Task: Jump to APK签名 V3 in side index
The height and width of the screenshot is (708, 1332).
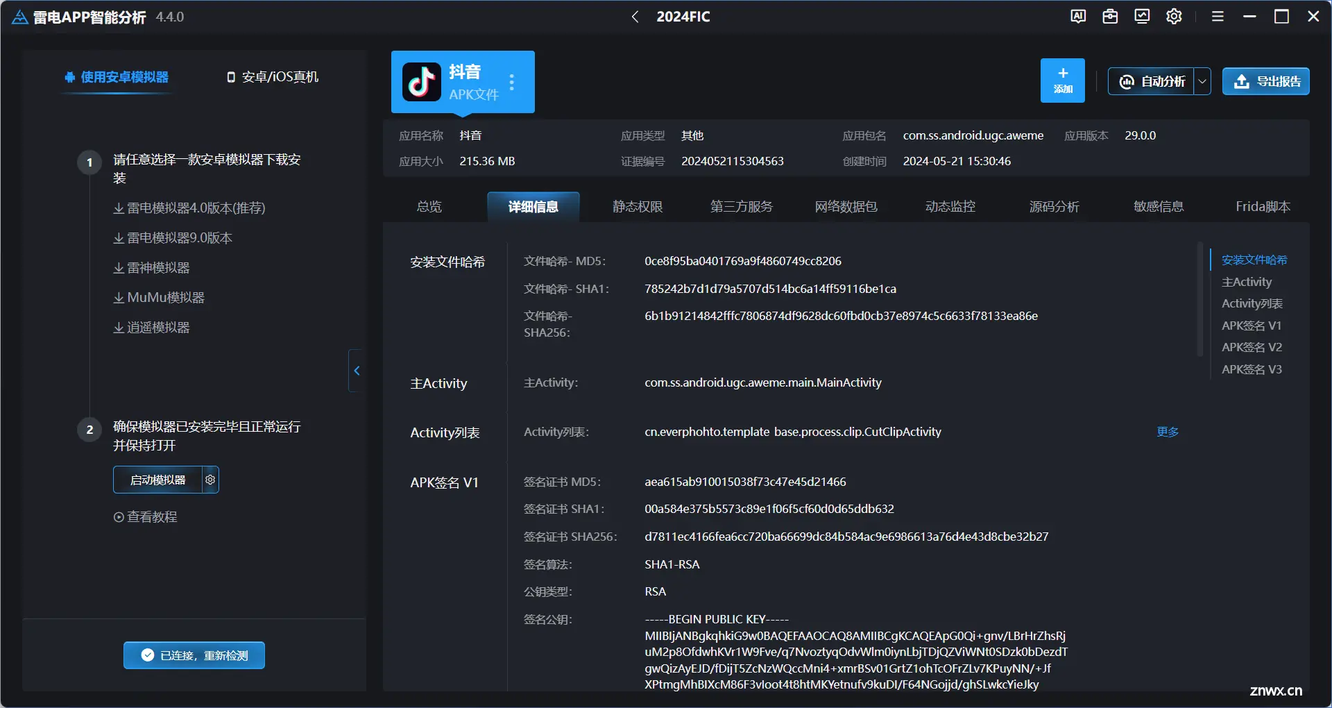Action: (x=1252, y=369)
